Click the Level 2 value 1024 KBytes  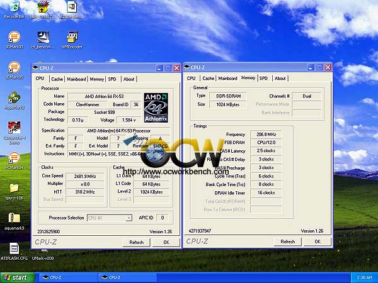point(151,192)
